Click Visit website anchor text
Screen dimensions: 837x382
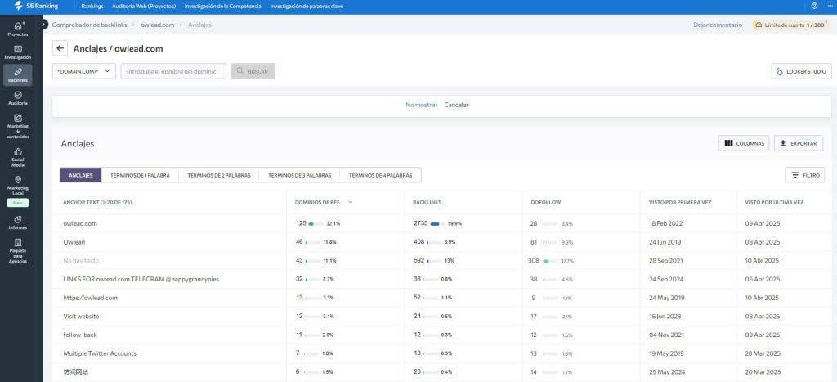coord(81,317)
